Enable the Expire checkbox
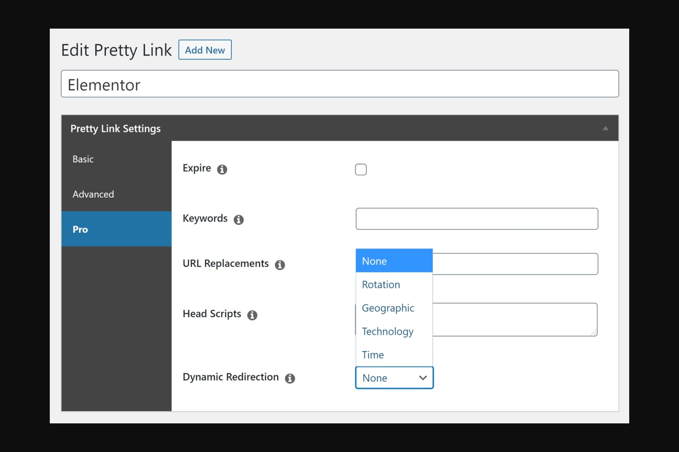679x452 pixels. point(361,169)
